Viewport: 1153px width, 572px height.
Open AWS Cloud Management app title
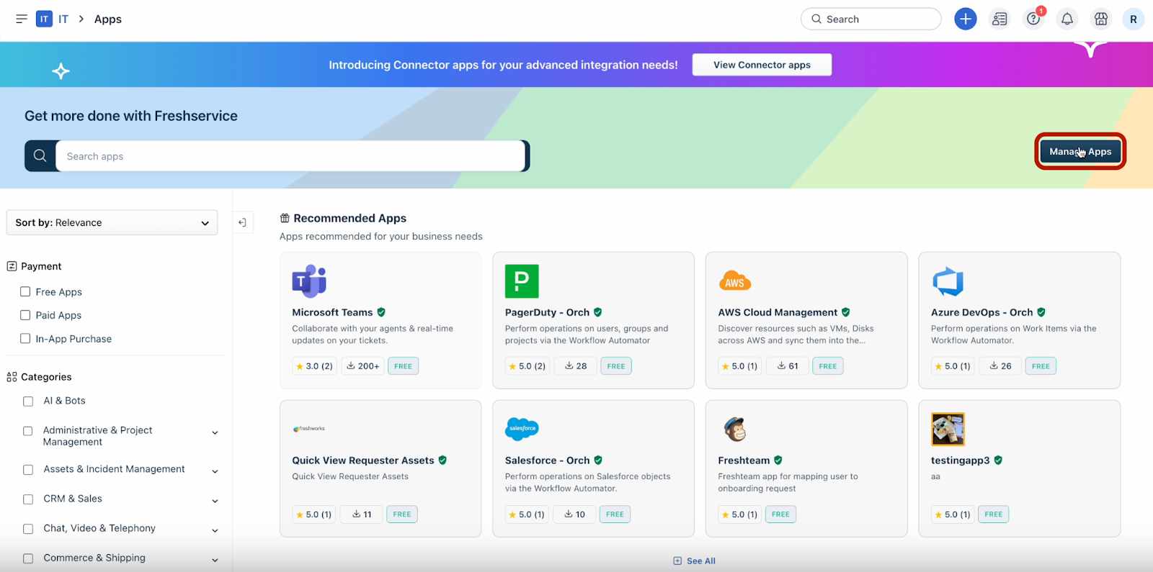[x=778, y=312]
